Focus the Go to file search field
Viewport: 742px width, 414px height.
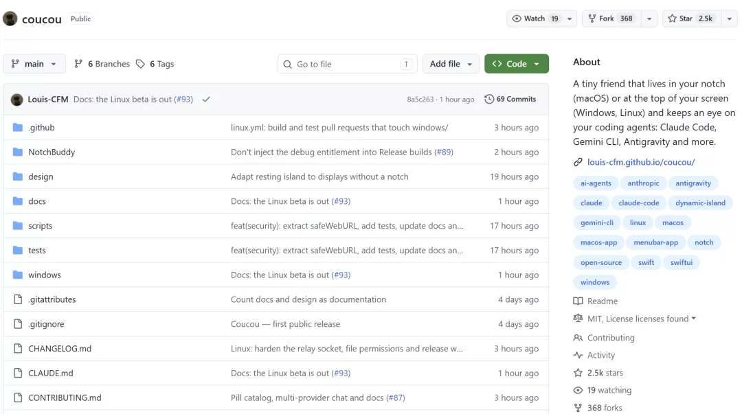tap(348, 64)
